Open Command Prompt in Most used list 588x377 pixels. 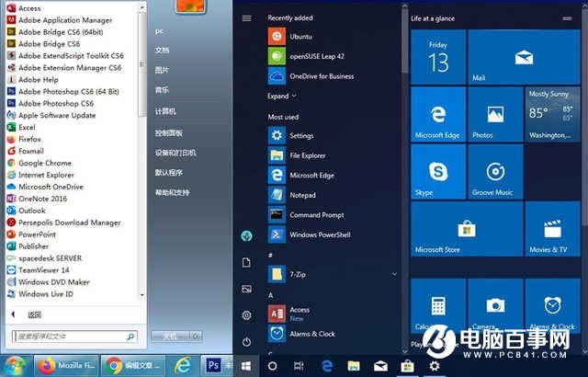tap(318, 214)
